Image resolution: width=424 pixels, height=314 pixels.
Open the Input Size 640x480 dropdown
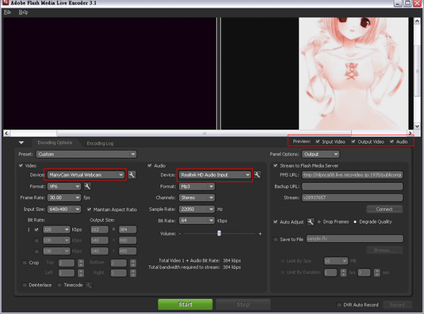tap(64, 209)
